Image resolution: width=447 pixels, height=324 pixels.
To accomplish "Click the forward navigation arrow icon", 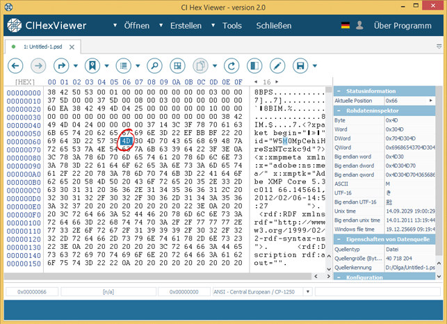I will tap(38, 66).
